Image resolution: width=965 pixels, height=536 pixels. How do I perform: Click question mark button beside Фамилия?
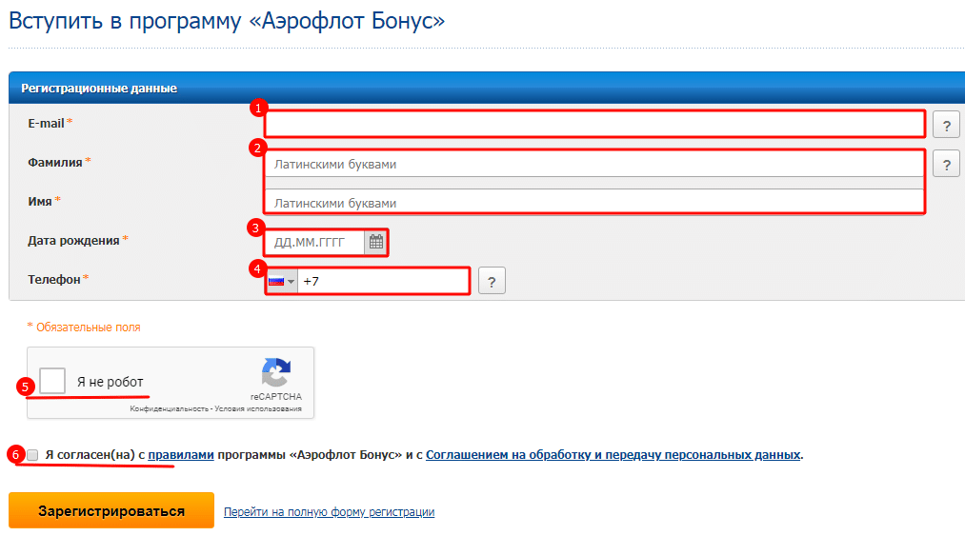945,164
